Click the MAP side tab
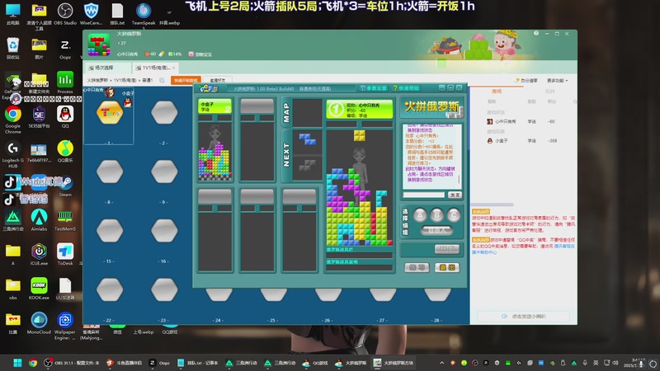The height and width of the screenshot is (371, 660). (286, 113)
